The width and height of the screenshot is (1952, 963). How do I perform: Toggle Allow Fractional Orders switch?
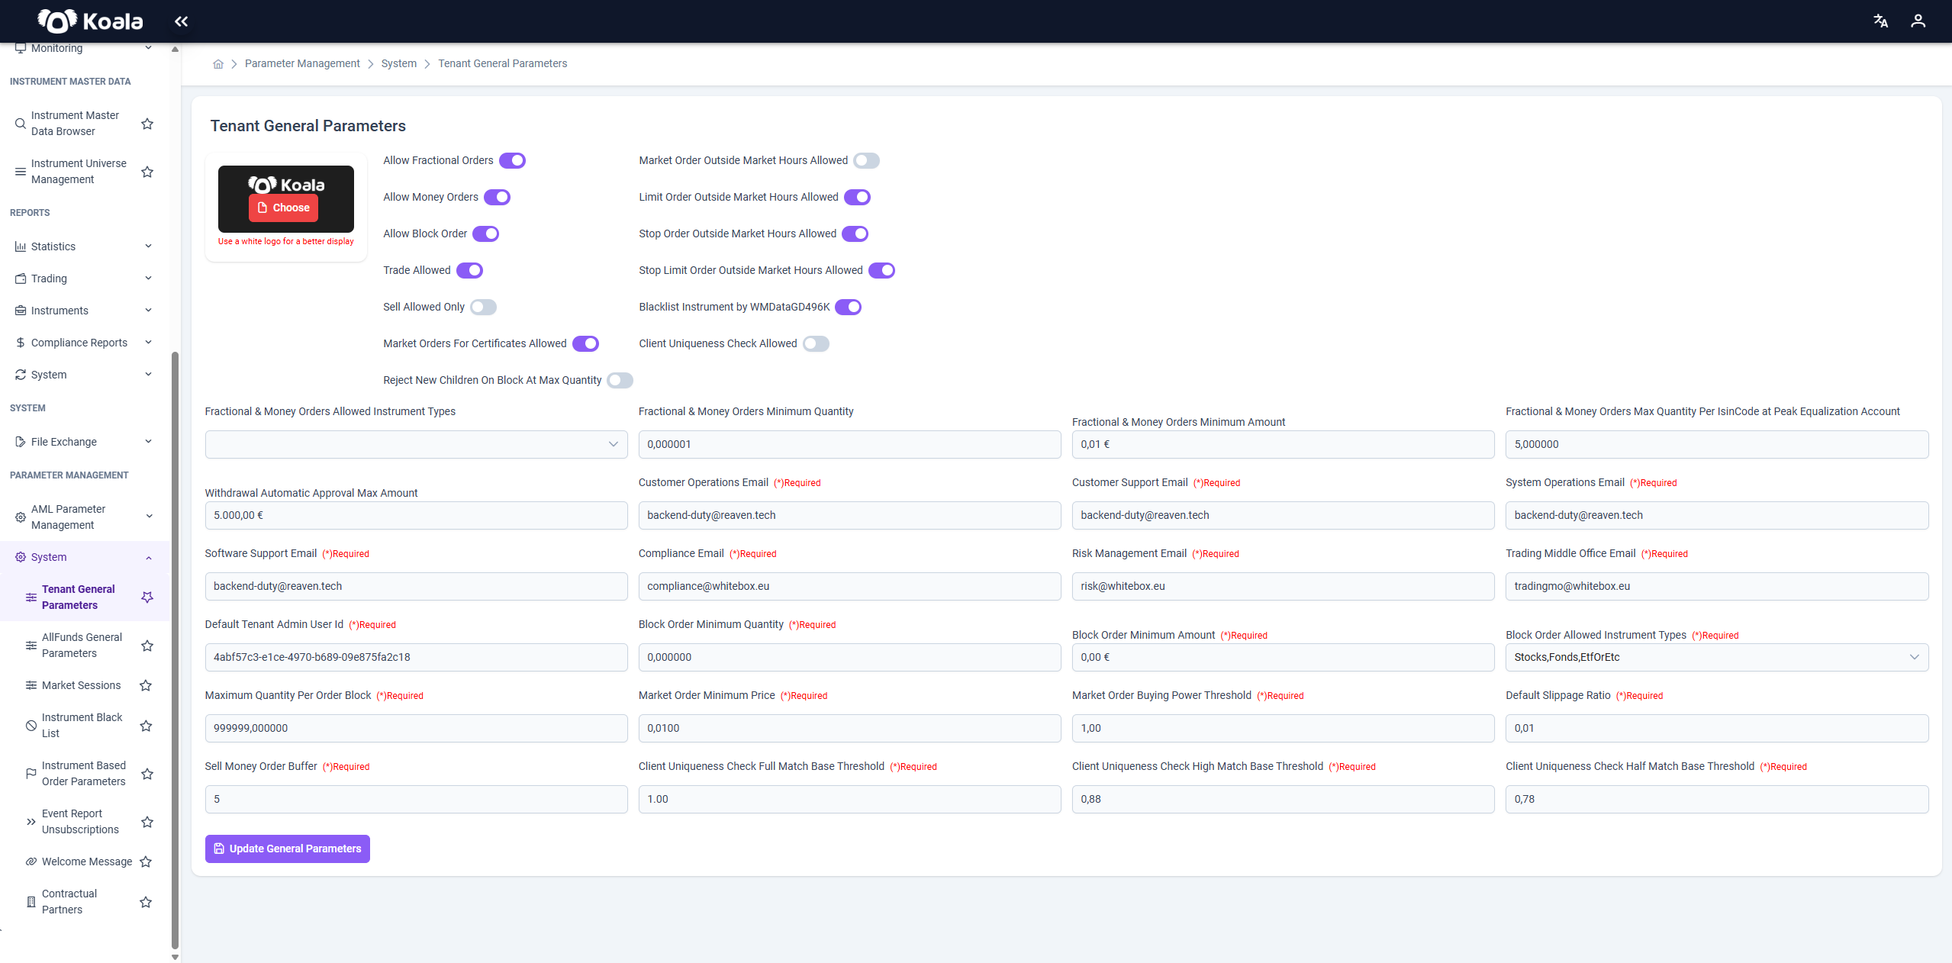(512, 160)
